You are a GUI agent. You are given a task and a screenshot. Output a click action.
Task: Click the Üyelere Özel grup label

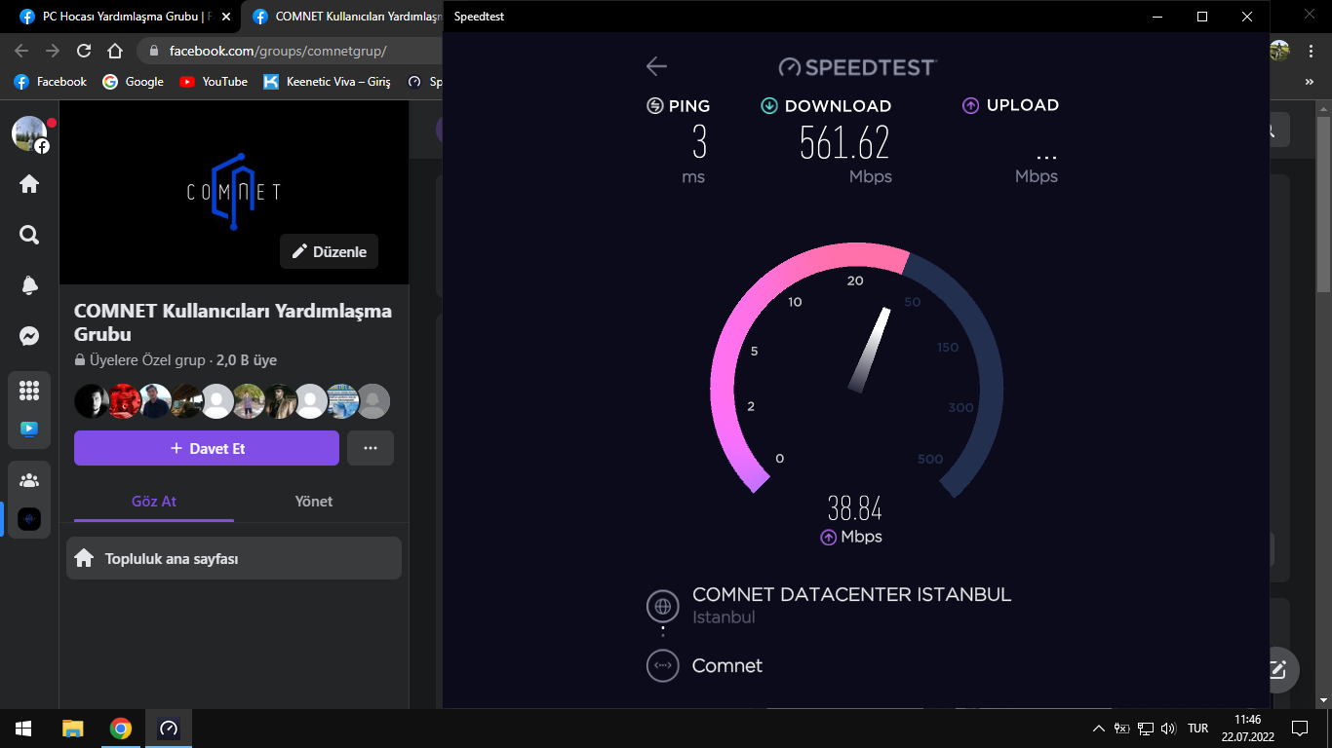(x=147, y=360)
